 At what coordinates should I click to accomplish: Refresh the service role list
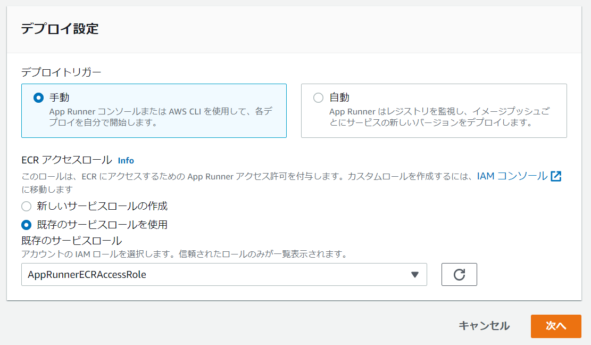pos(459,275)
